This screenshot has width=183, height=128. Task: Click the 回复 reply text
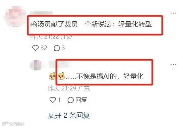point(81,100)
